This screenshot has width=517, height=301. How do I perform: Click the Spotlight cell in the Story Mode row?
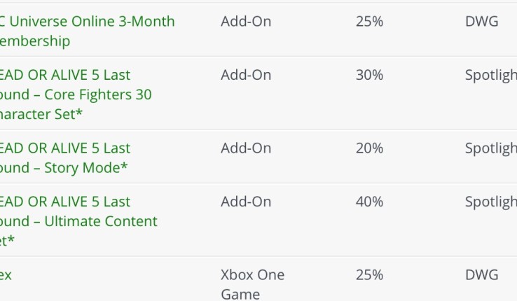(490, 148)
